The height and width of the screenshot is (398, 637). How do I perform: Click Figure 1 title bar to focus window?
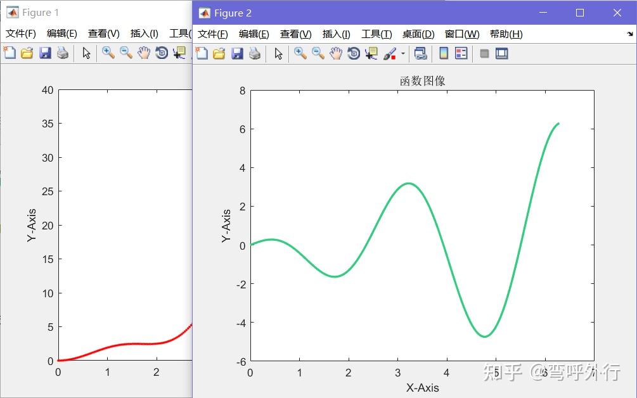(x=98, y=13)
